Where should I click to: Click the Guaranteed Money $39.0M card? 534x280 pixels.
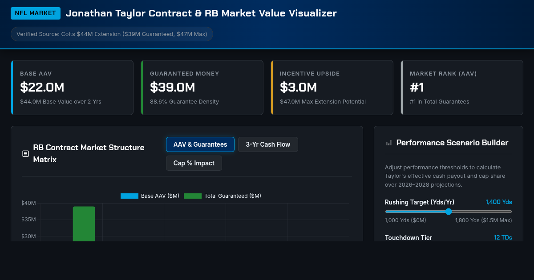202,88
